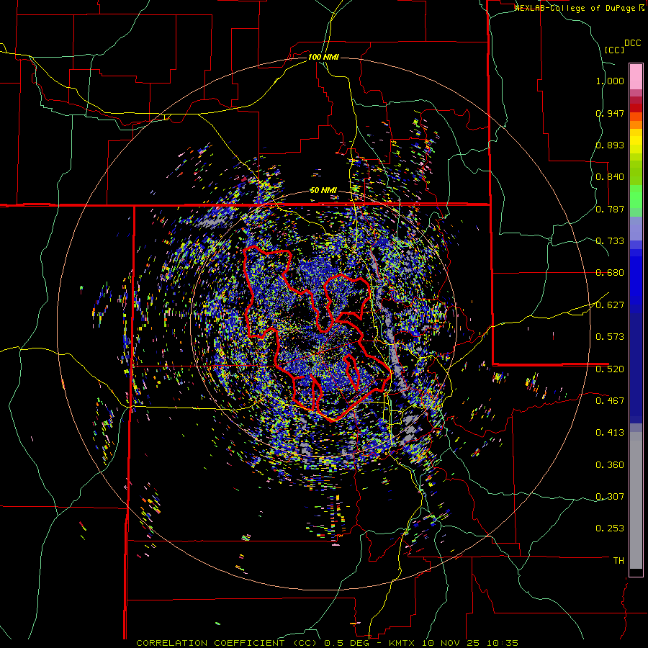Click the 0.253 legend value
The width and height of the screenshot is (648, 648).
(610, 528)
